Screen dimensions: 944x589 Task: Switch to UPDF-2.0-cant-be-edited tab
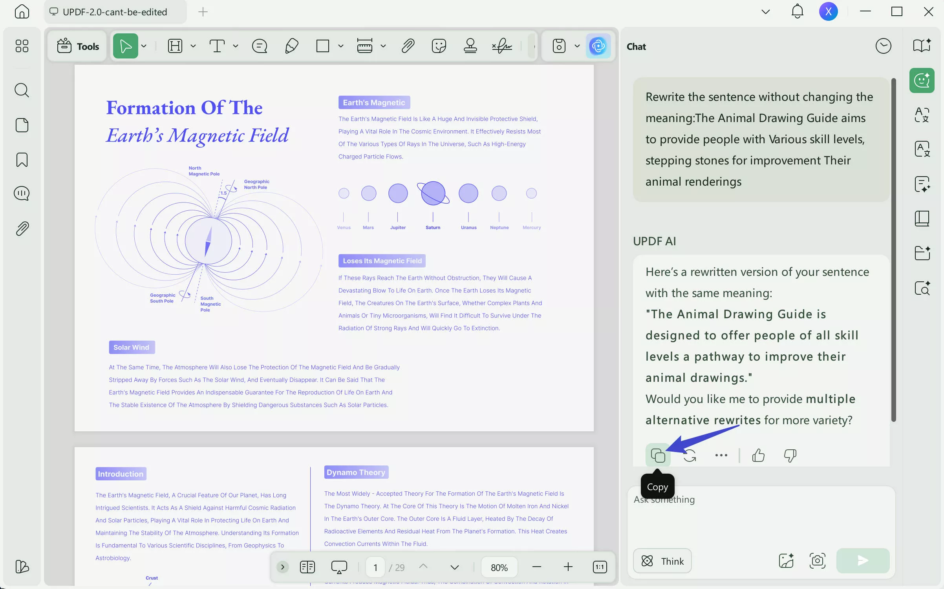pyautogui.click(x=115, y=12)
